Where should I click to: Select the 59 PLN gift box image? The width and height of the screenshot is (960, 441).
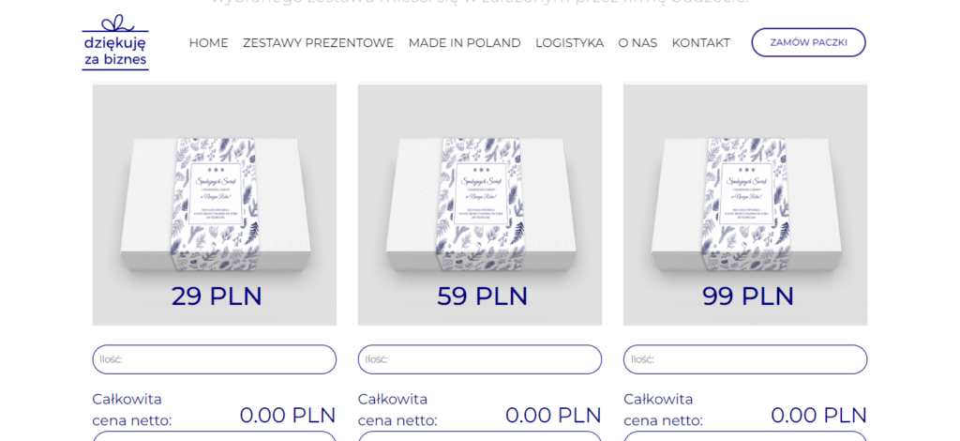pos(480,205)
